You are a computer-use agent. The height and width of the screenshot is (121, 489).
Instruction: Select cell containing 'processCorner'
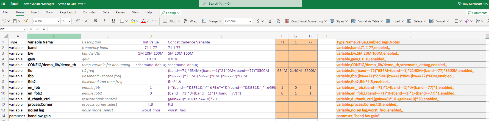(54, 104)
